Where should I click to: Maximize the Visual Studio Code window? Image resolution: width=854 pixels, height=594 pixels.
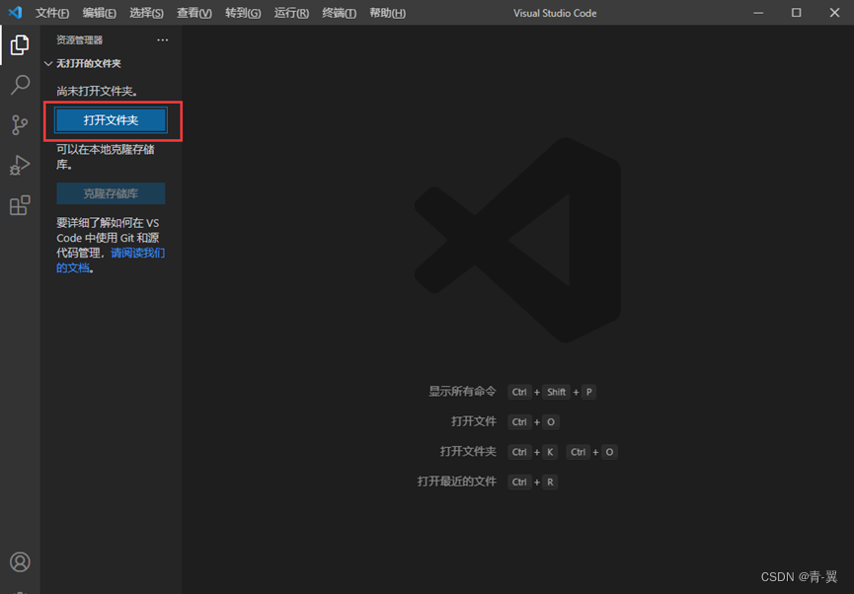tap(797, 13)
